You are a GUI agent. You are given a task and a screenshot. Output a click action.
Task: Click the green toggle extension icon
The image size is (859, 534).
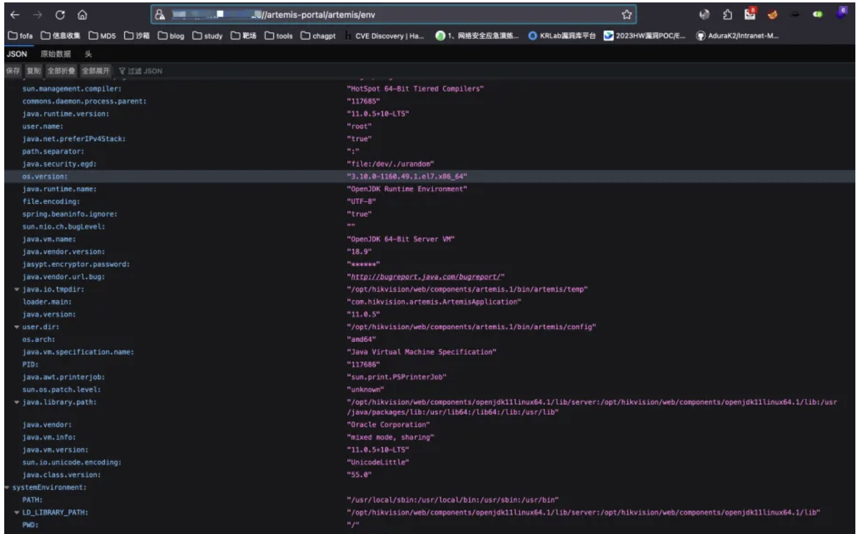(818, 15)
